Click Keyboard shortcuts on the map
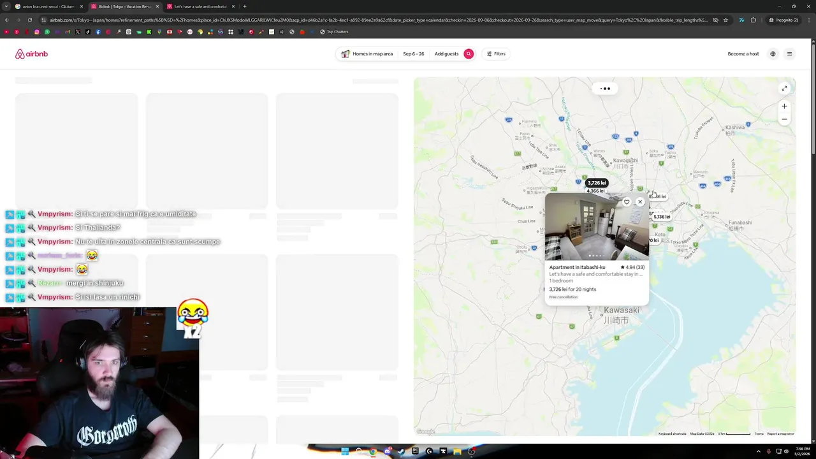The image size is (816, 459). click(672, 433)
